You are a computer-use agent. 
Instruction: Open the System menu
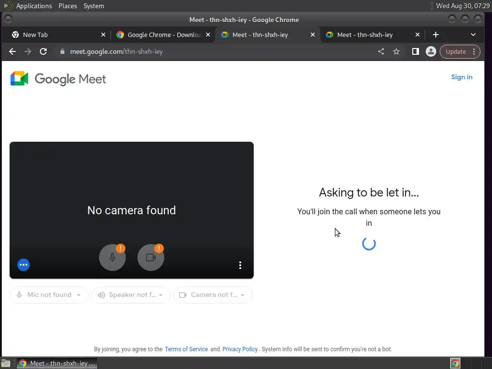tap(94, 6)
